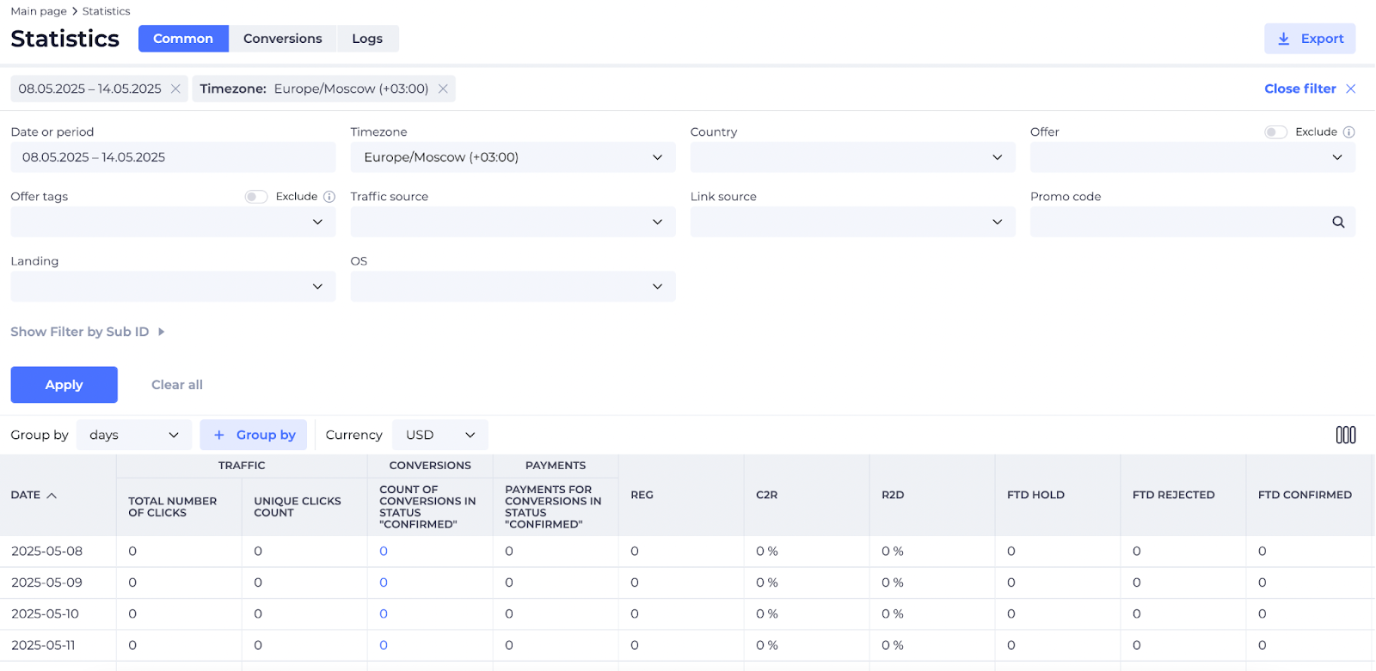Open confirmed conversions count for 2025-05-09
1376x671 pixels.
(384, 583)
